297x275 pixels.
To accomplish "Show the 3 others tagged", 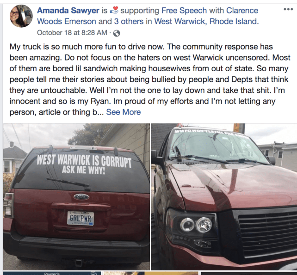I will click(x=129, y=21).
